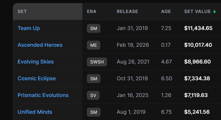The image size is (221, 120).
Task: Open the Team Up set link
Action: coord(29,28)
